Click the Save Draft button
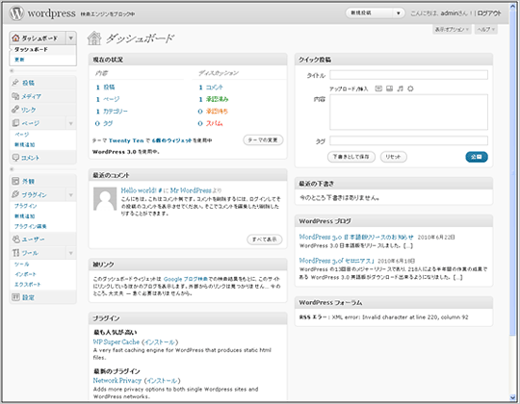Screen dimensions: 520x404 pos(351,157)
